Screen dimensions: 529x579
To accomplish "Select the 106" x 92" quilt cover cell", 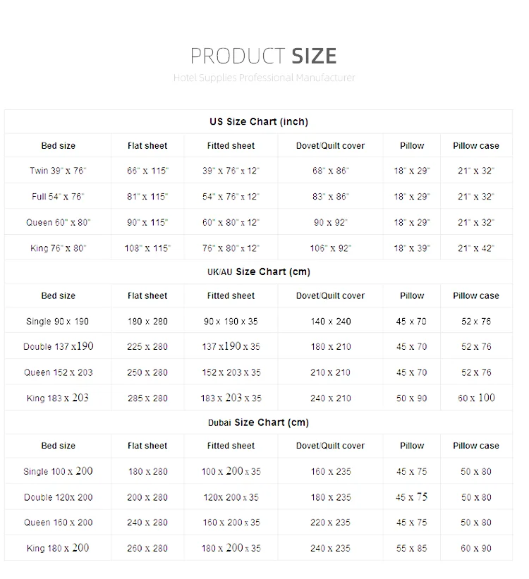I will click(x=330, y=248).
